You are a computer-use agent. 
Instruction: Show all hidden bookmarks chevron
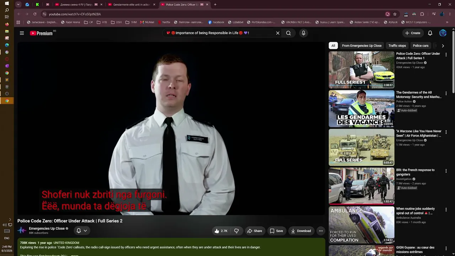447,22
